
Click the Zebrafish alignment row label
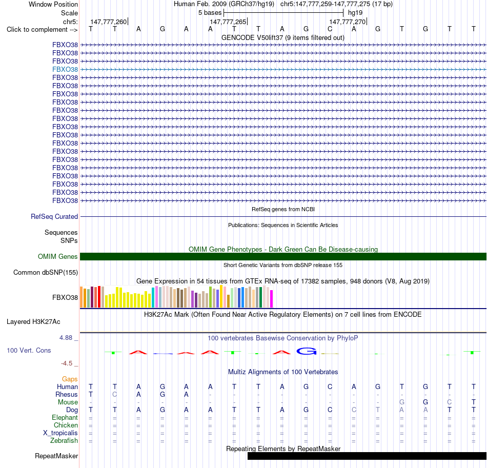pos(64,440)
